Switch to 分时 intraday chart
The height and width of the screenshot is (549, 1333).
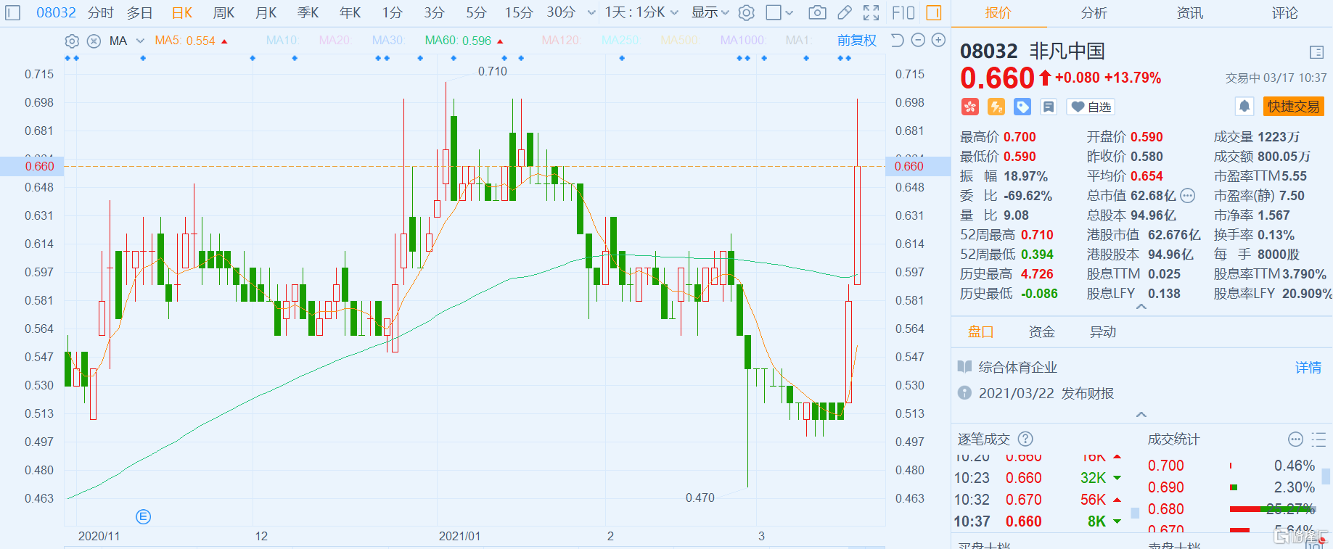101,12
